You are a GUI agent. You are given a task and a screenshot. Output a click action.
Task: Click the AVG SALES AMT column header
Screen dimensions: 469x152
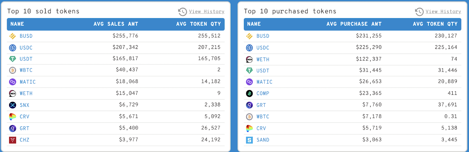(116, 24)
